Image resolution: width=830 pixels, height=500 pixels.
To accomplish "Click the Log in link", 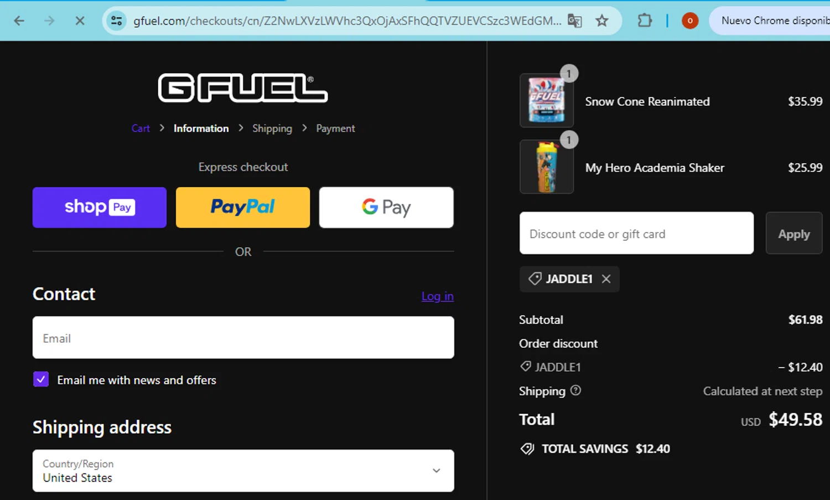I will tap(437, 296).
